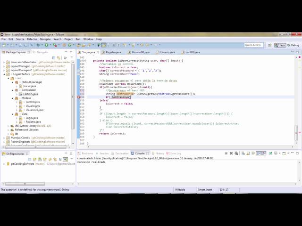Image resolution: width=302 pixels, height=226 pixels.
Task: Open Package Explorer view menu dropdown
Action: 71,57
